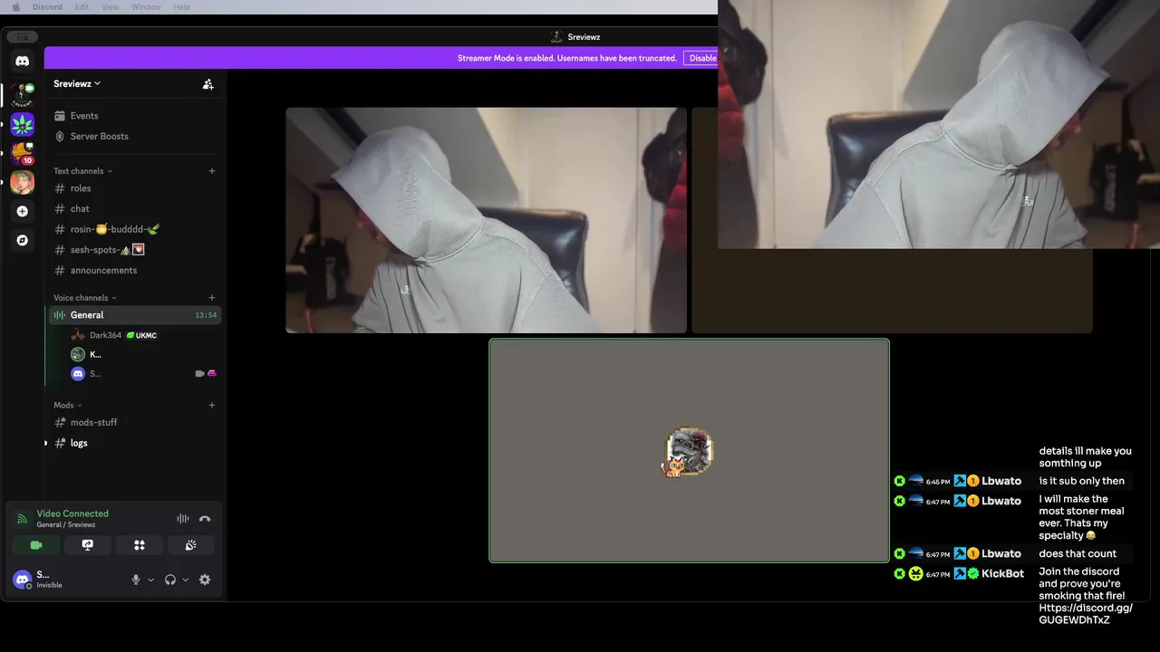Click the camera status icon next to user S...
Image resolution: width=1160 pixels, height=652 pixels.
point(199,373)
